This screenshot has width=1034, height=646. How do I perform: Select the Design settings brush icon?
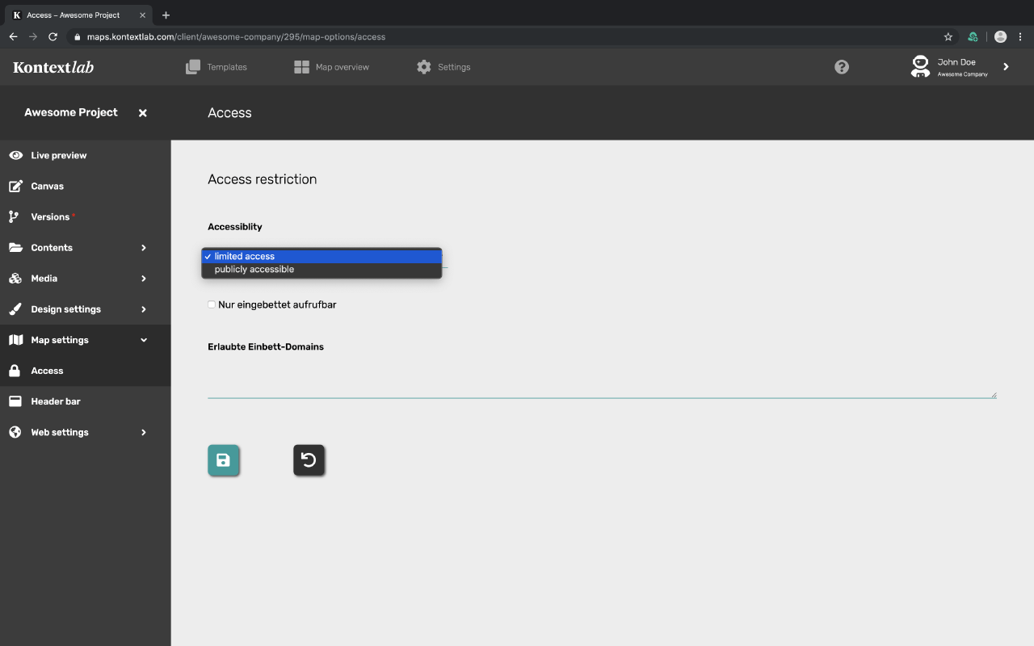[x=16, y=308]
